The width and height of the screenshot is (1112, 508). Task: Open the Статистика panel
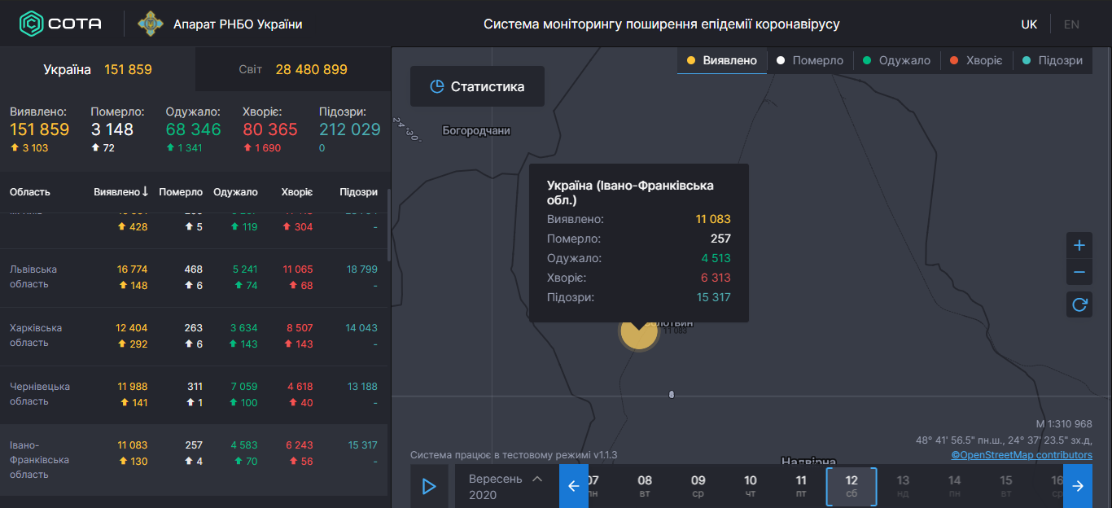pos(477,86)
